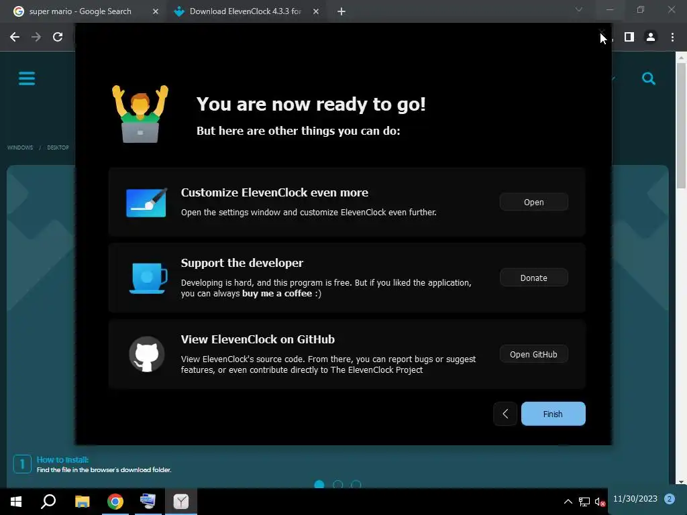Click the celebrating person illustration

pyautogui.click(x=140, y=114)
